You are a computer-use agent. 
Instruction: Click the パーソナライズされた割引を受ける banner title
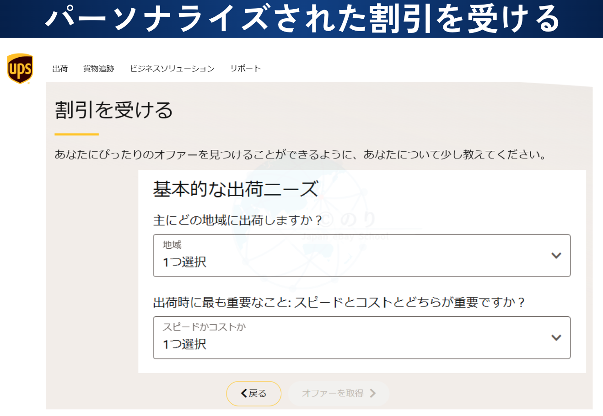(x=302, y=19)
